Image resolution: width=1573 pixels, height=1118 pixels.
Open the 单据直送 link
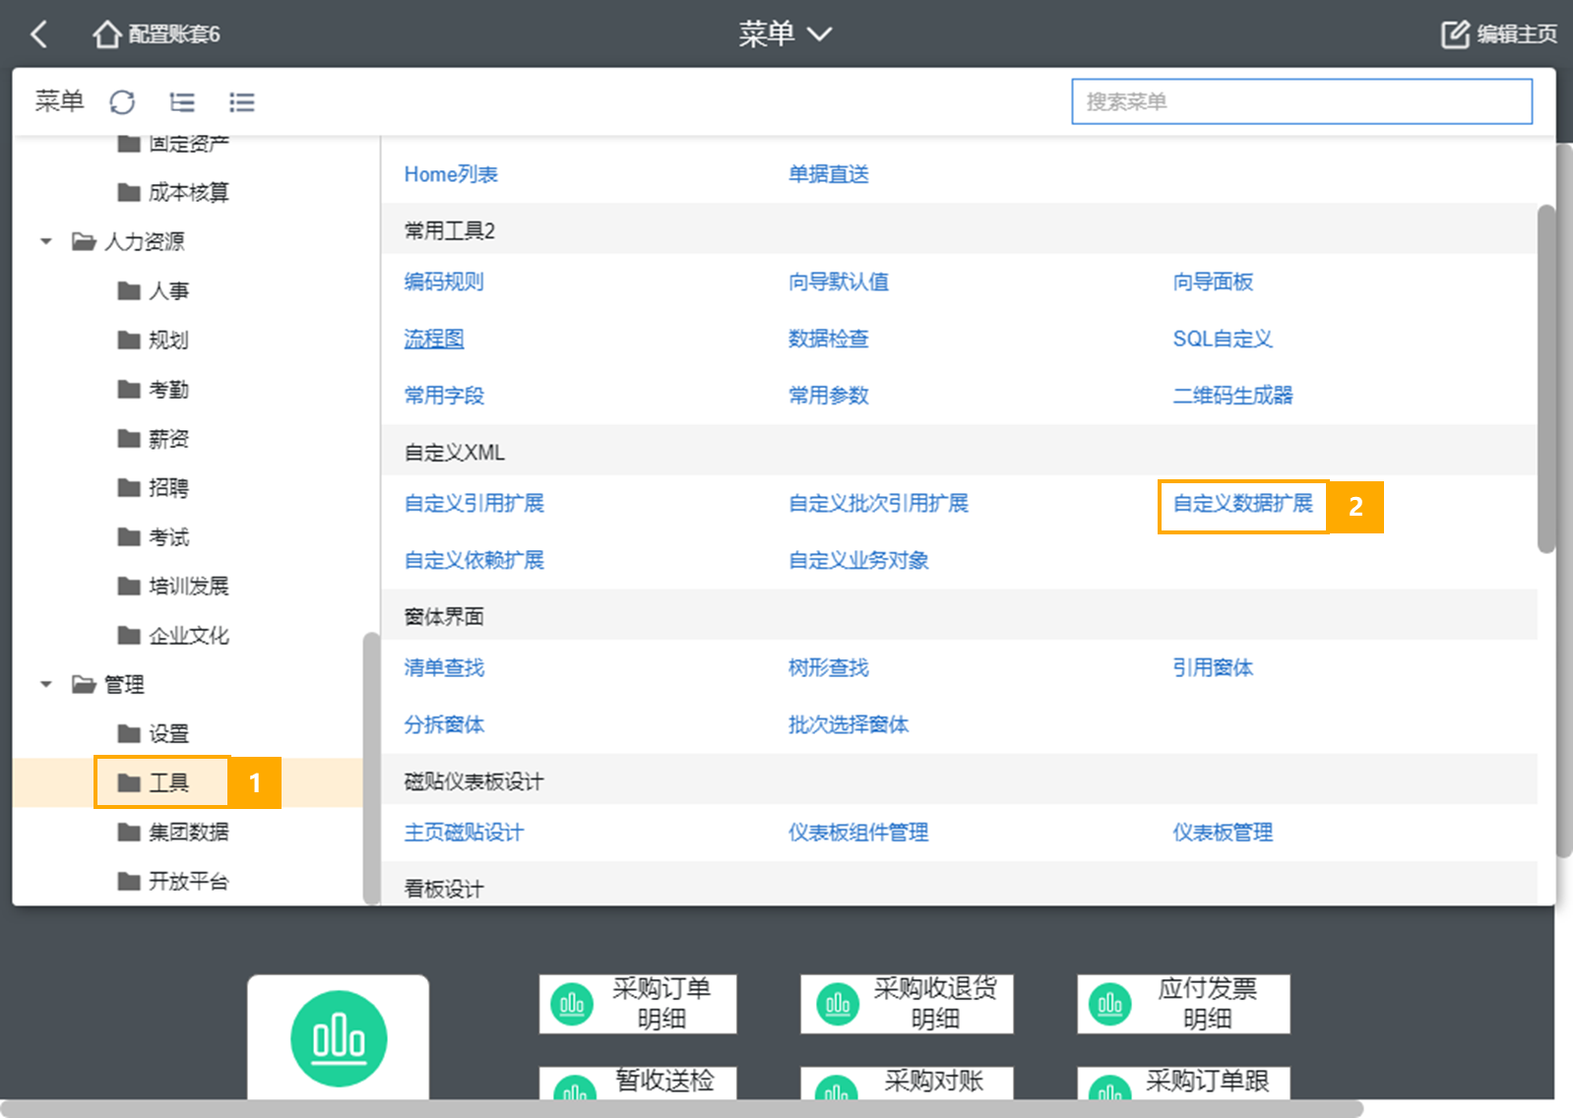[x=829, y=174]
